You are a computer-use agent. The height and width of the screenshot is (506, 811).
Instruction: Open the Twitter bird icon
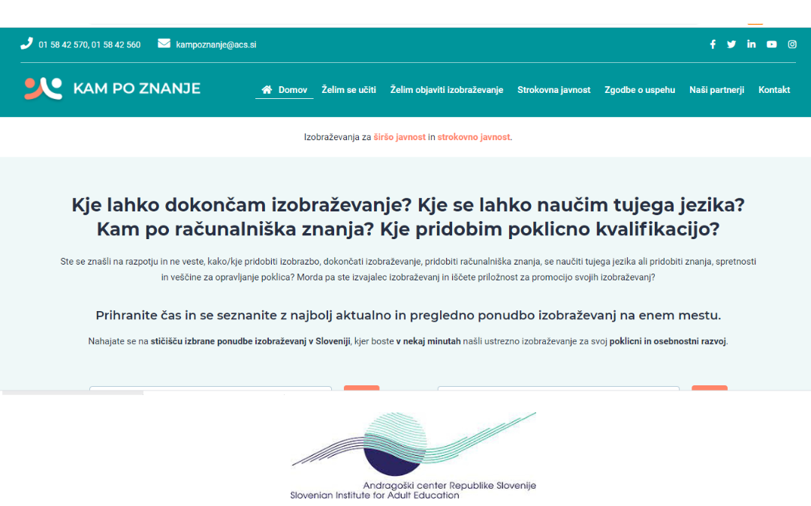[731, 44]
